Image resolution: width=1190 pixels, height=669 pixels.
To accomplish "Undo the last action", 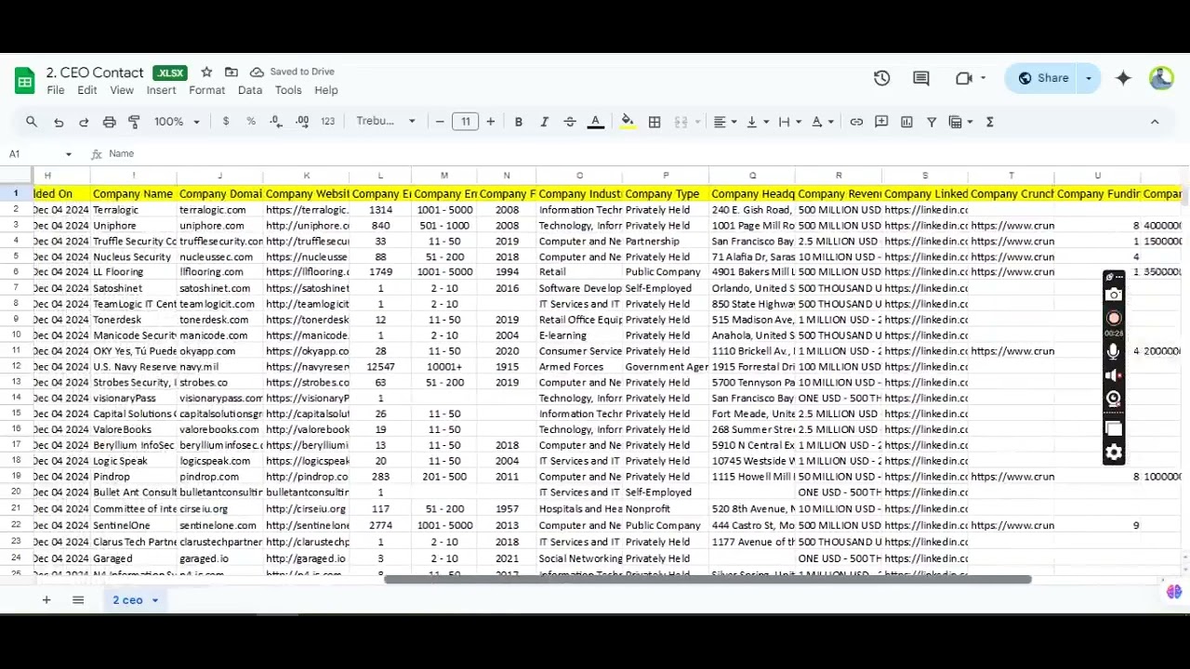I will coord(59,122).
